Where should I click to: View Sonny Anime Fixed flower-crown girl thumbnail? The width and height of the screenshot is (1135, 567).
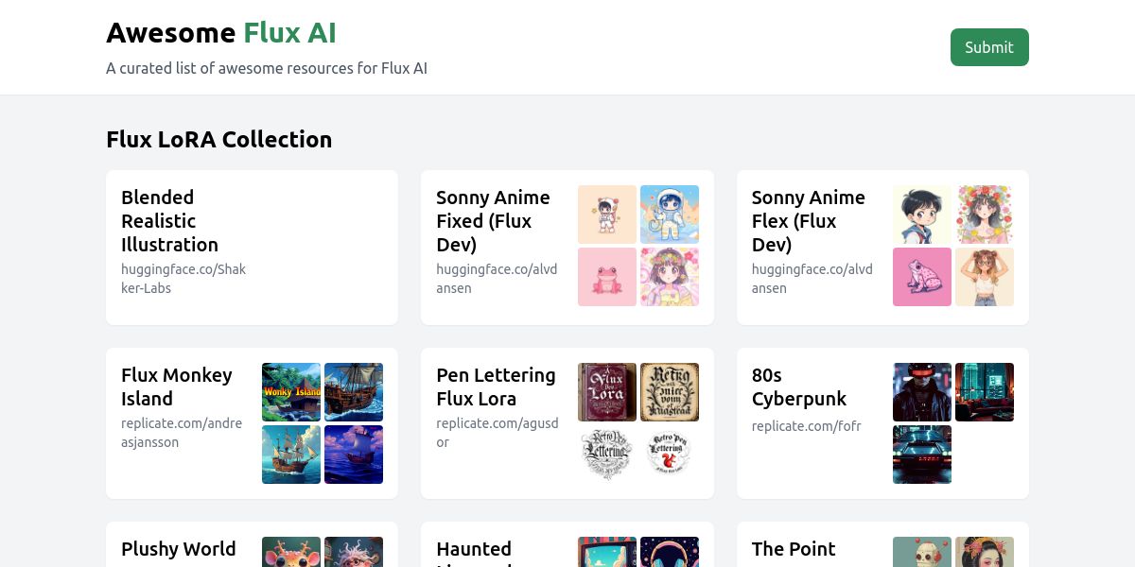pos(670,277)
